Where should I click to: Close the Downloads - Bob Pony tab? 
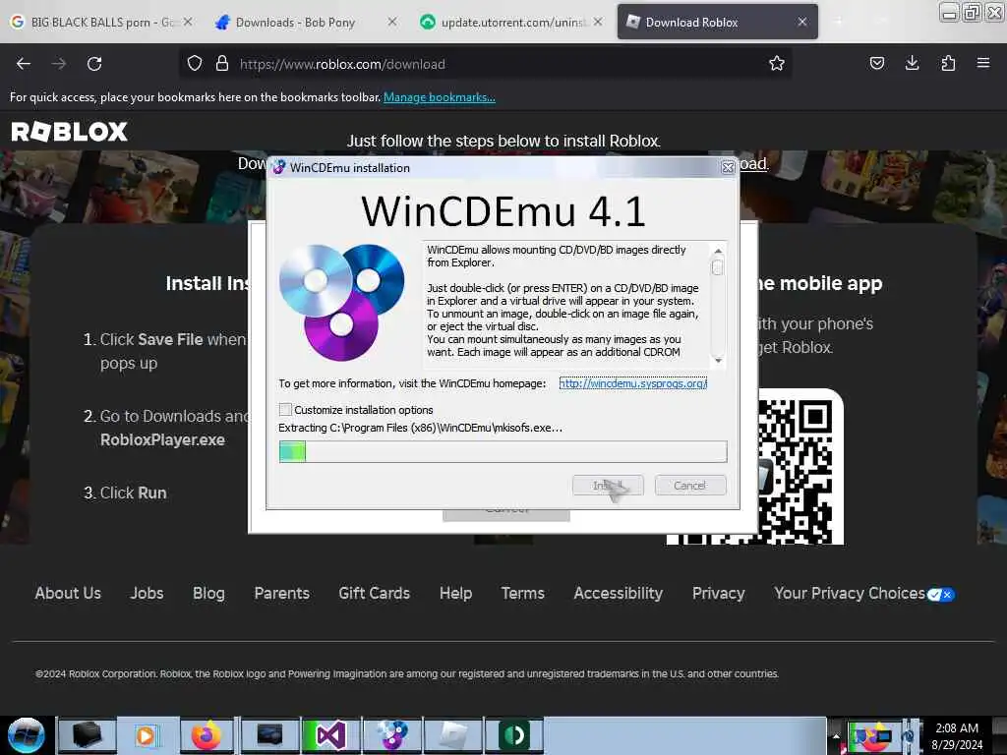pyautogui.click(x=392, y=22)
